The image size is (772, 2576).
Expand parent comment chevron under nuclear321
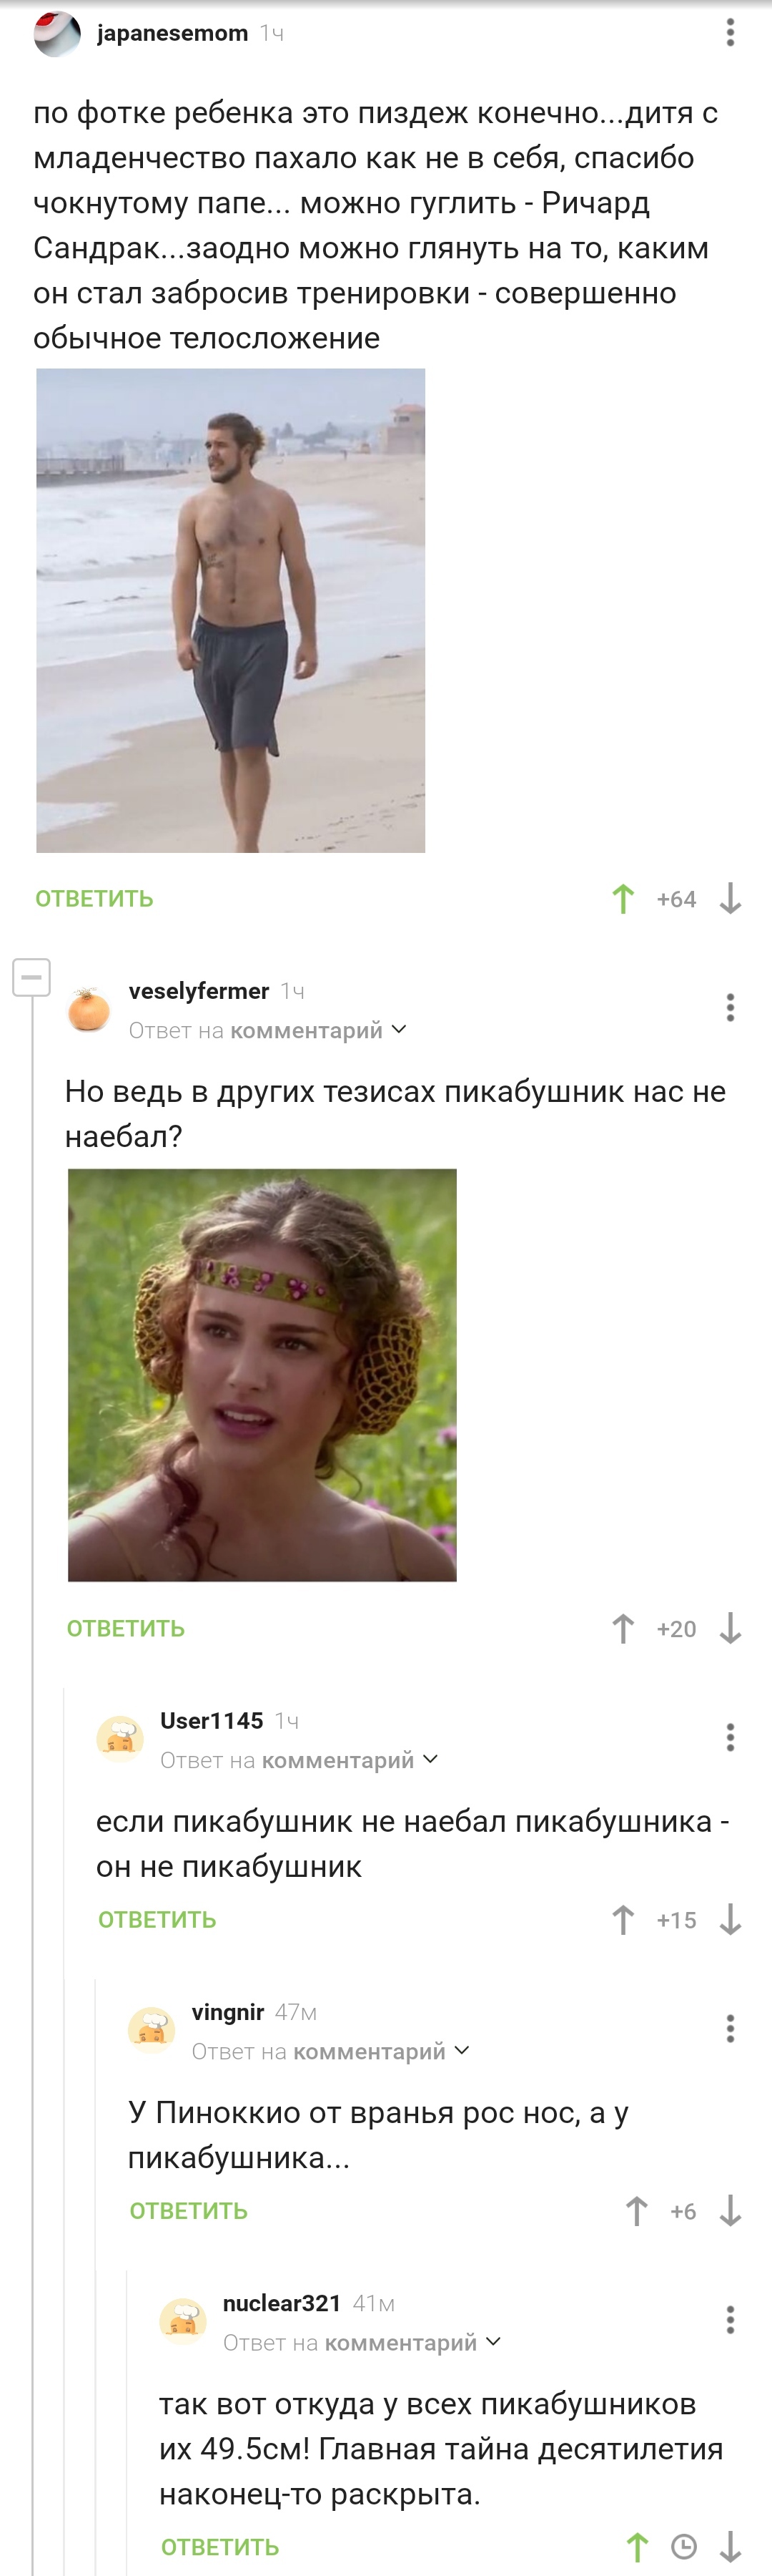click(x=493, y=2342)
